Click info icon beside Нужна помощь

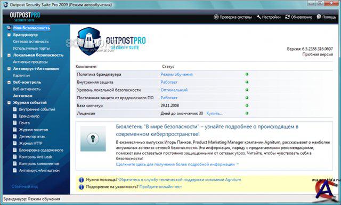click(x=81, y=180)
